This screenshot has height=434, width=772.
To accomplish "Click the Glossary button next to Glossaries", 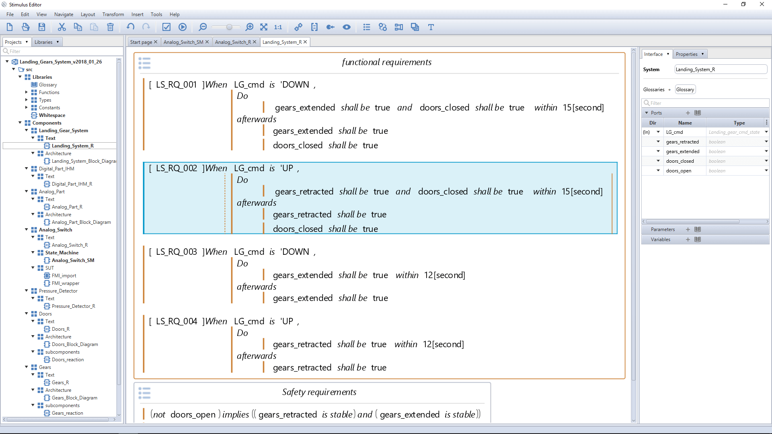I will [x=685, y=90].
